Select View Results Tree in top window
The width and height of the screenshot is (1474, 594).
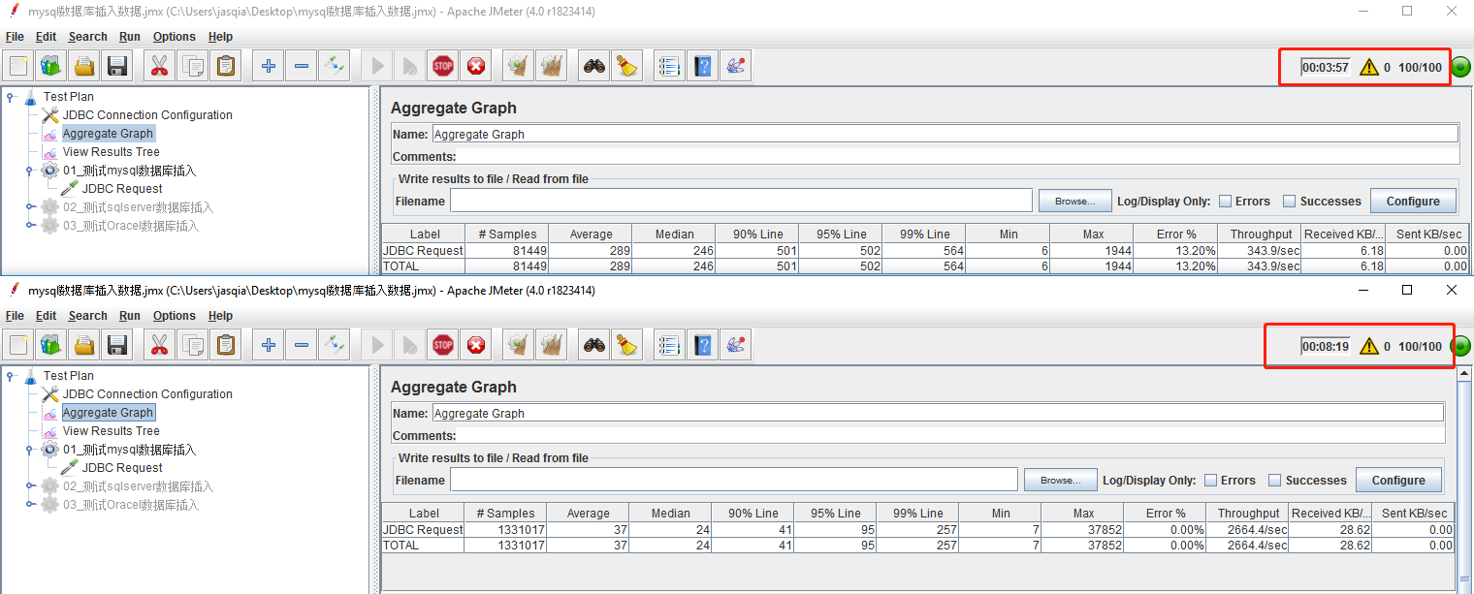point(112,152)
